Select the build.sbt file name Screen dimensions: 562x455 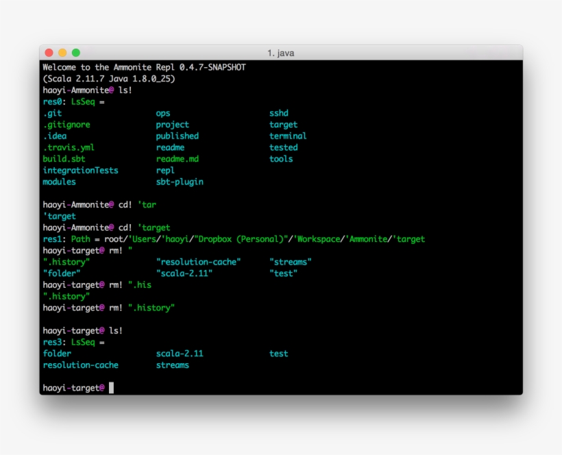64,159
